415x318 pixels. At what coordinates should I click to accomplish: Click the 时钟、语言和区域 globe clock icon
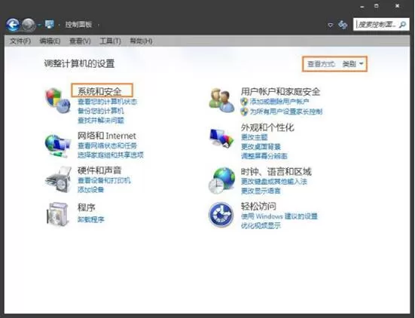pos(221,180)
